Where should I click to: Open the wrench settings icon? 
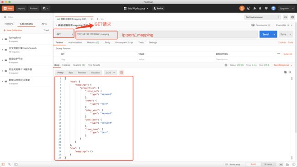click(x=255, y=8)
